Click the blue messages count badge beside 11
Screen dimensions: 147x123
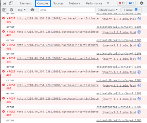131,3
